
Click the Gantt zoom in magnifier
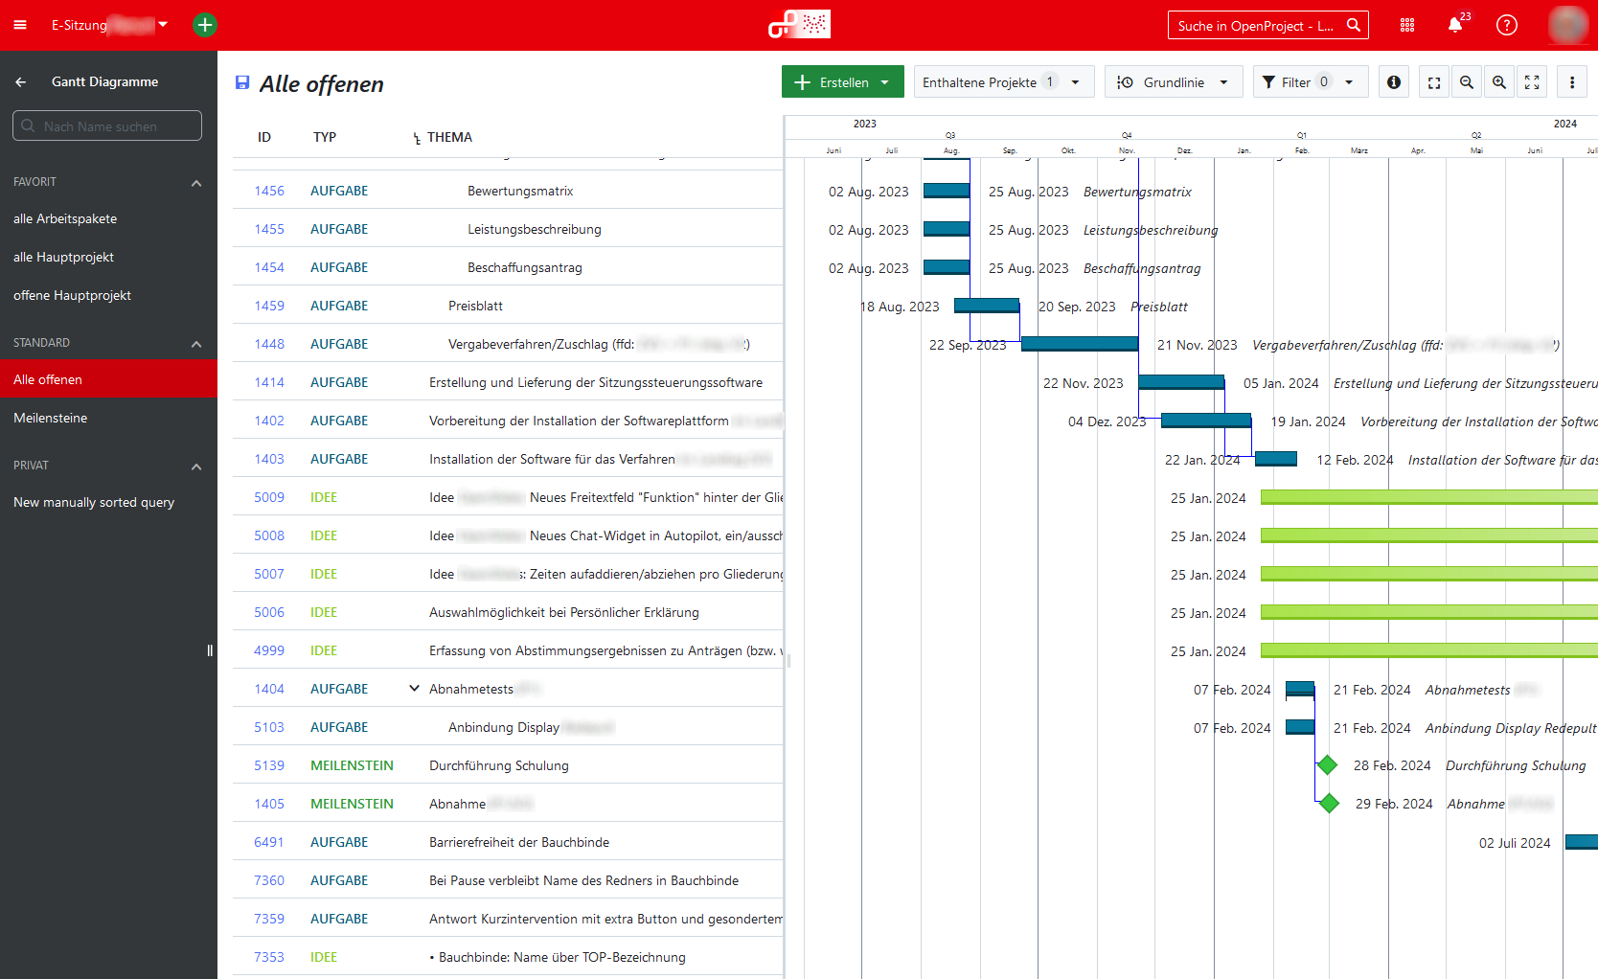pyautogui.click(x=1499, y=82)
